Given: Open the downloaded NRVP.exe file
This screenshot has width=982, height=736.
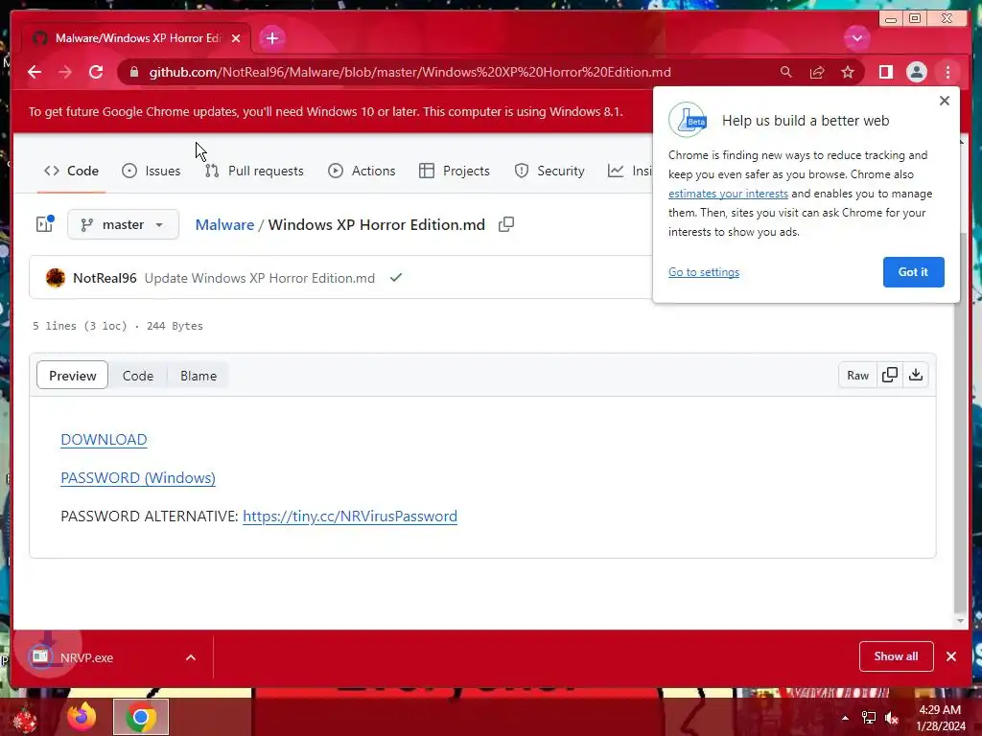Looking at the screenshot, I should point(87,657).
